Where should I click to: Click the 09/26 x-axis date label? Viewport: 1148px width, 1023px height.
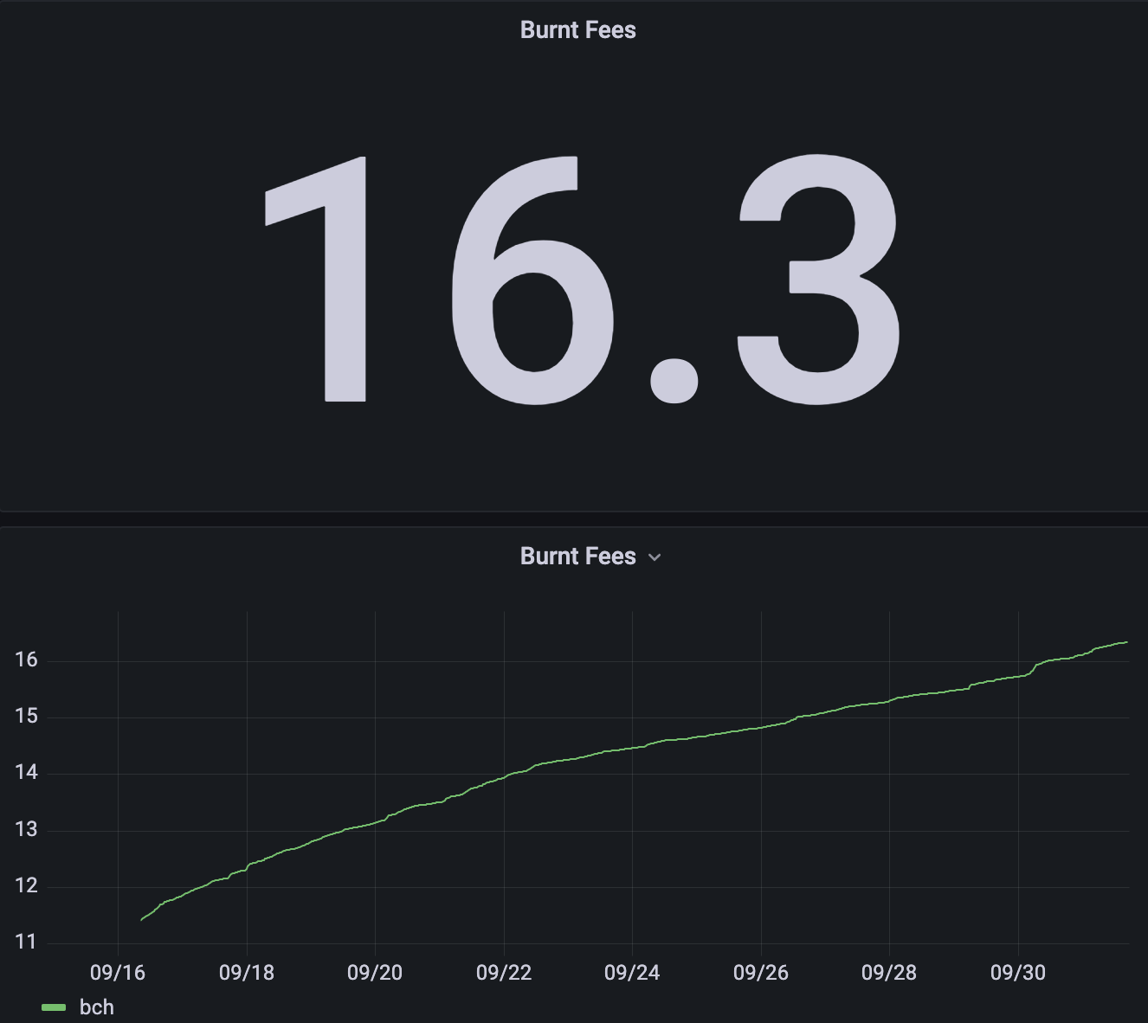(761, 973)
